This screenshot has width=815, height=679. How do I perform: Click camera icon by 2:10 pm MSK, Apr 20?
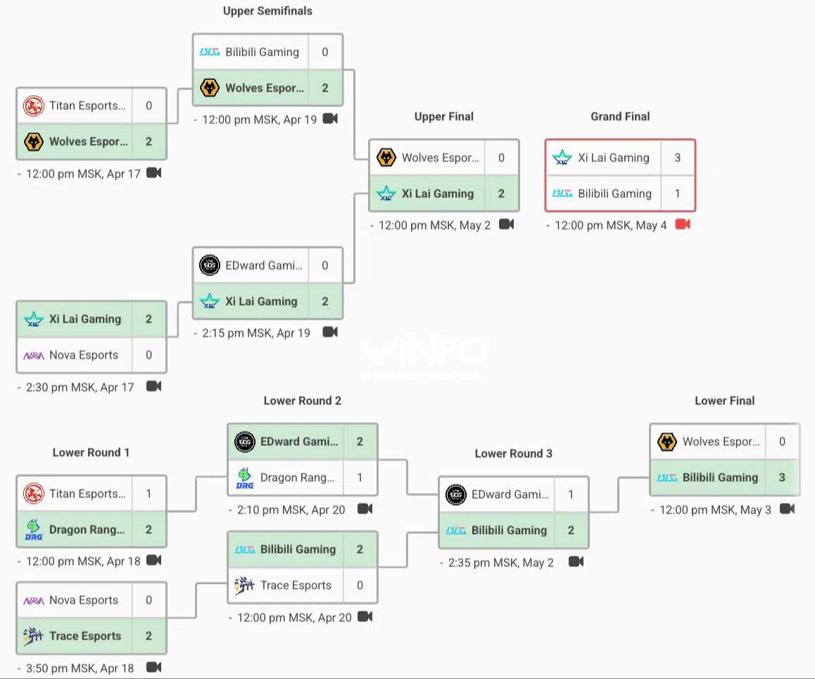(365, 509)
